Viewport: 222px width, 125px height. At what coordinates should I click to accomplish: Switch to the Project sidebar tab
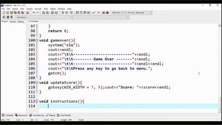(5, 22)
